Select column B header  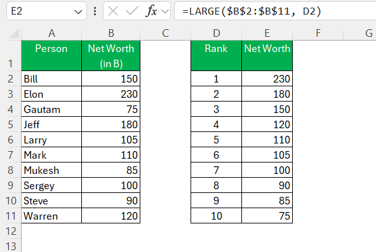coord(111,33)
